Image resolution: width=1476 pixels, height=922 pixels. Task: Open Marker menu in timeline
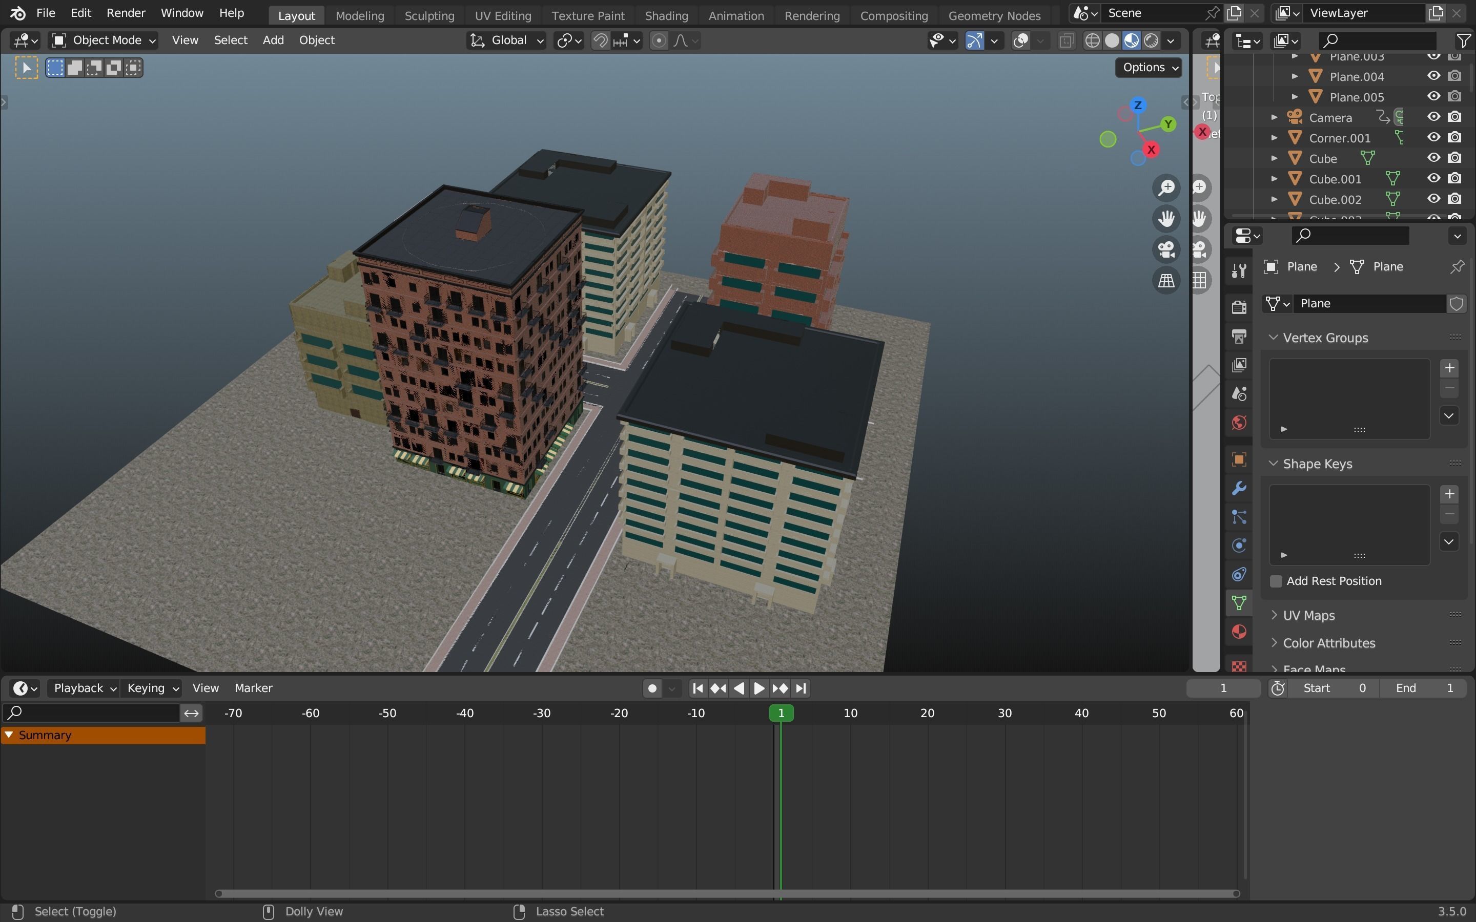[x=253, y=688]
